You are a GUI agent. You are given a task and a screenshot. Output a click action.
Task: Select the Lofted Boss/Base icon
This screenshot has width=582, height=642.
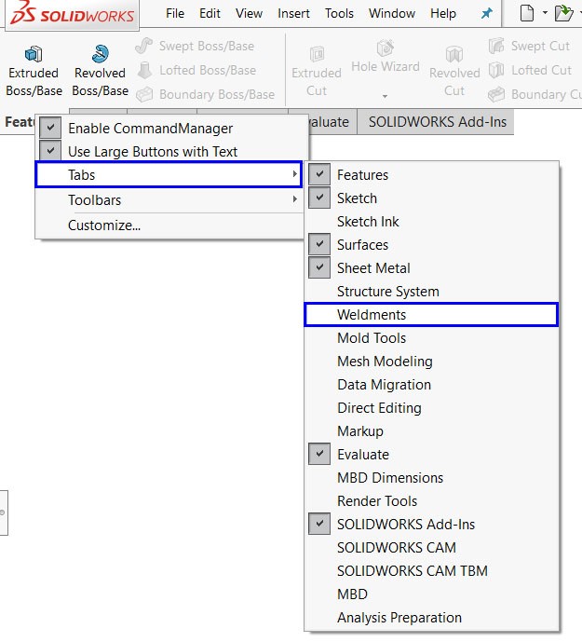point(144,70)
